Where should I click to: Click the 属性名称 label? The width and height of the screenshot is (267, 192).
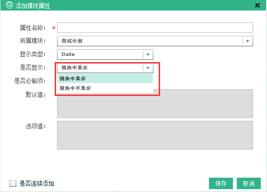coord(33,28)
